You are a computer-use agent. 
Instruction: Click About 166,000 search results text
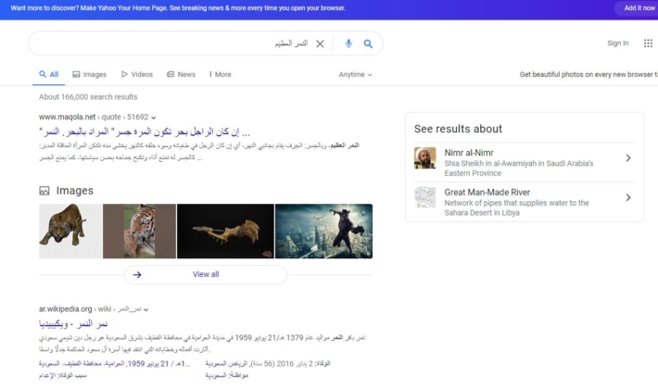pyautogui.click(x=88, y=97)
